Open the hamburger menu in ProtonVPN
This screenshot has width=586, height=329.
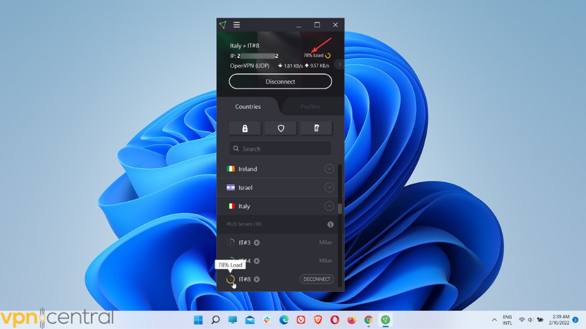point(236,25)
